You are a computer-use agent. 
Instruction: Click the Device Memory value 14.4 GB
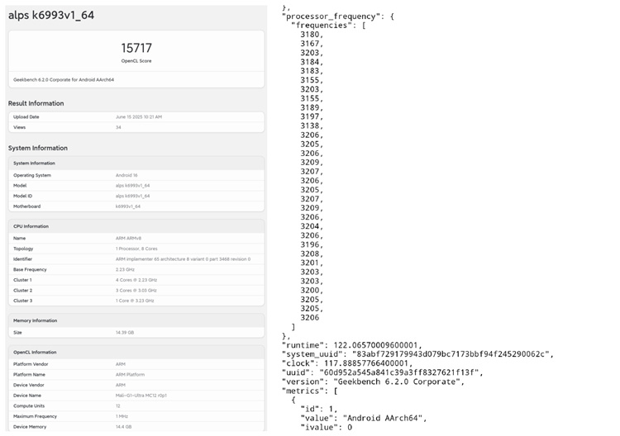123,427
